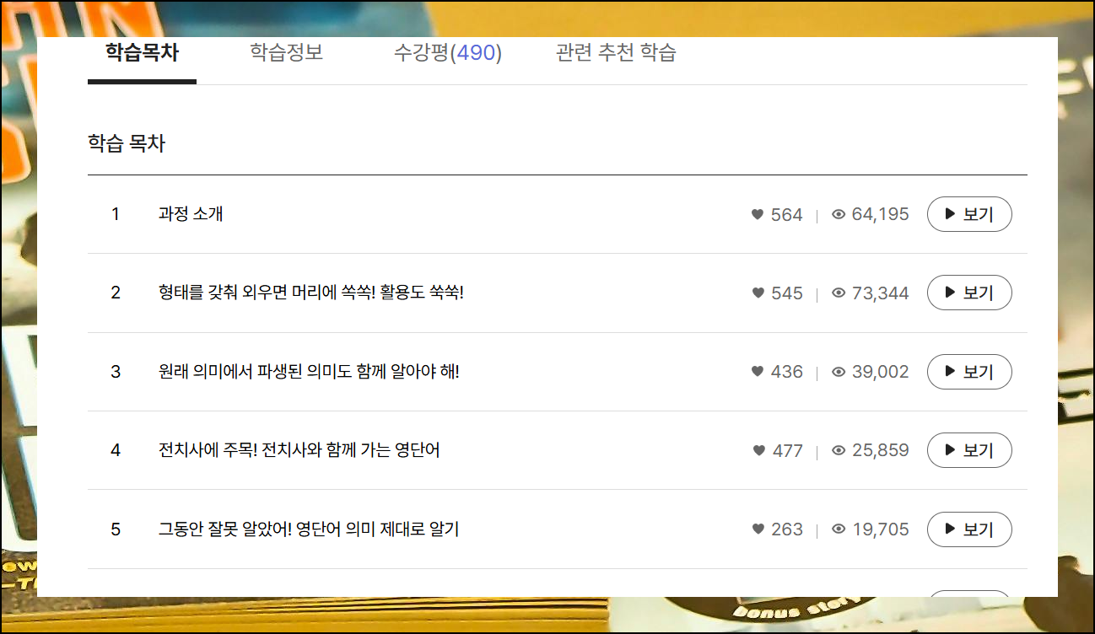Tap heart icon next to 263
Image resolution: width=1095 pixels, height=634 pixels.
(758, 529)
